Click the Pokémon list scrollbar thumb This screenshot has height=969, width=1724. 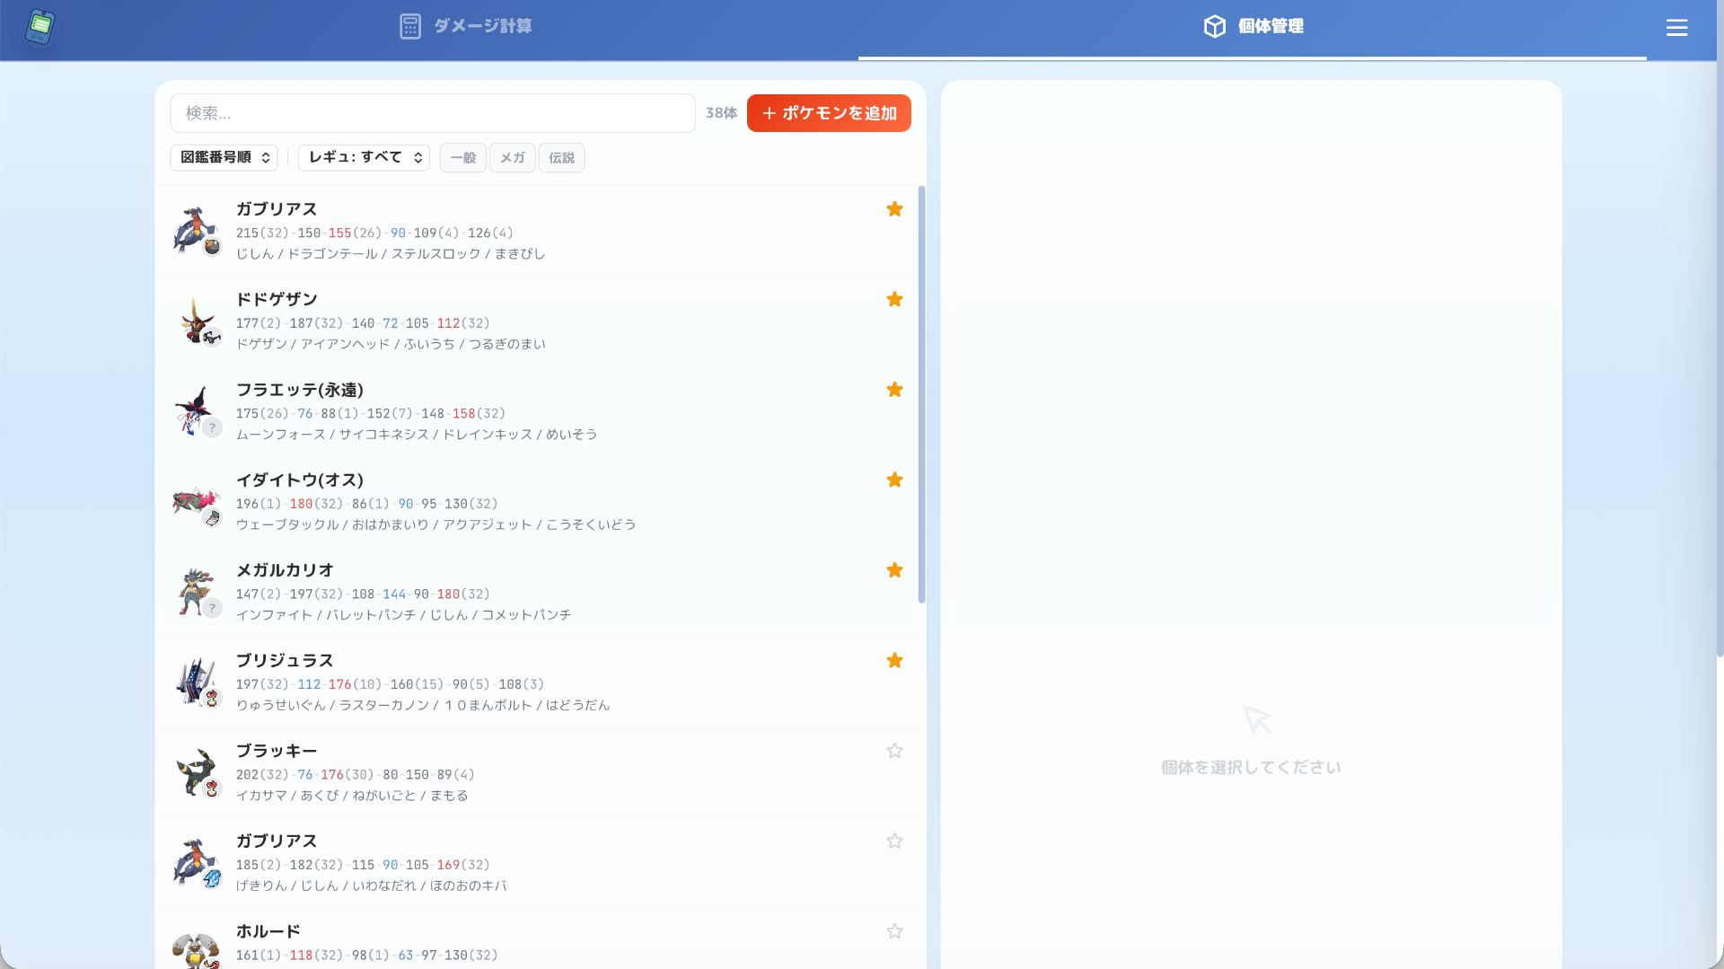click(921, 394)
